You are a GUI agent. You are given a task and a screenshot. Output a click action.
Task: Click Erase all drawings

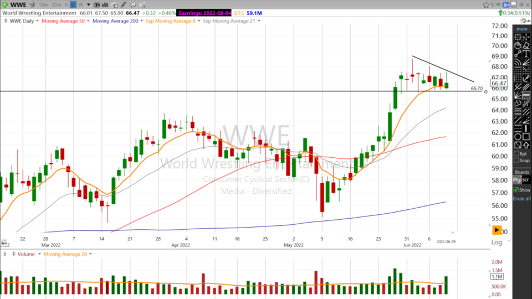coord(522,199)
